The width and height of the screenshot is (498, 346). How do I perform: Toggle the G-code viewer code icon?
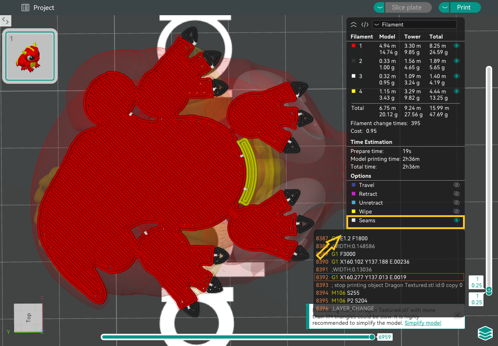tap(365, 24)
